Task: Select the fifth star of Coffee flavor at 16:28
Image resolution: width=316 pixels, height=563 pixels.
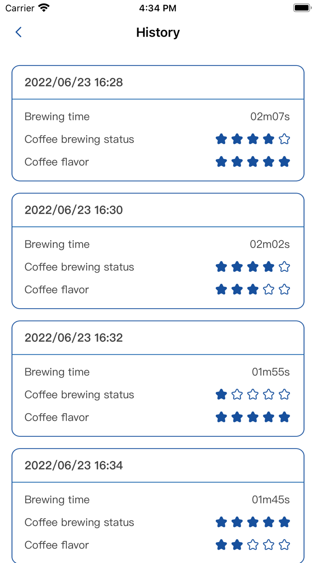Action: [x=284, y=162]
